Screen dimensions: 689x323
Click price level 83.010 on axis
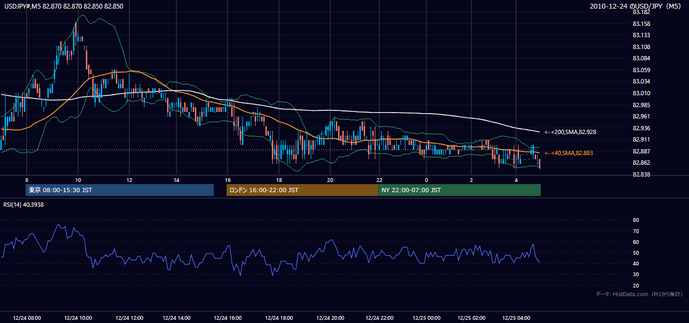point(642,93)
